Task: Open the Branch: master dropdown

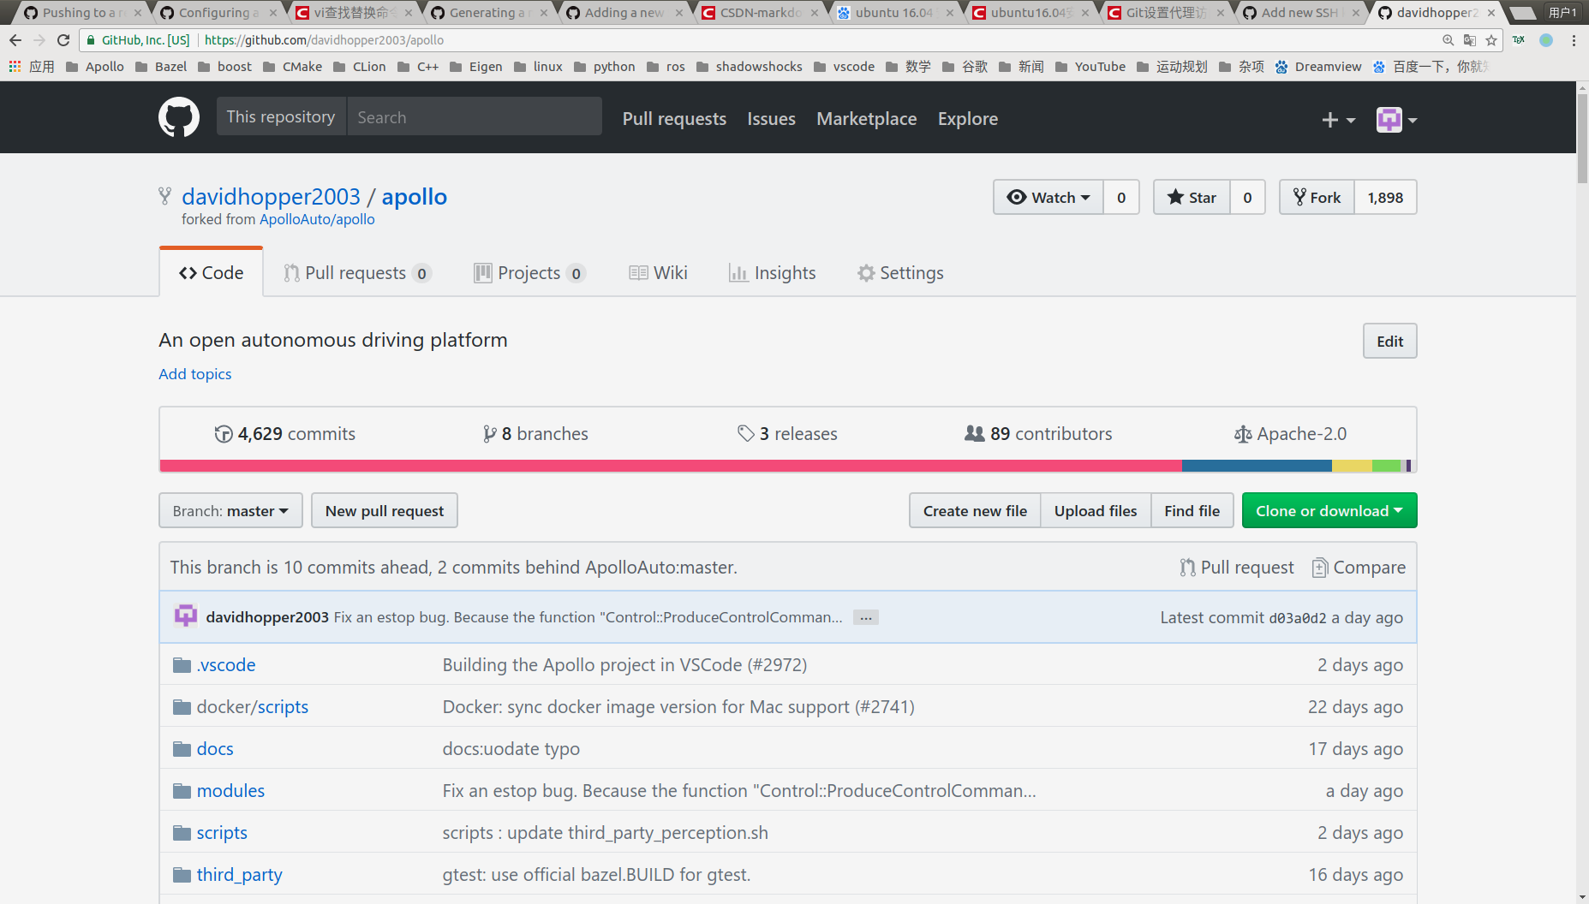Action: pos(230,510)
